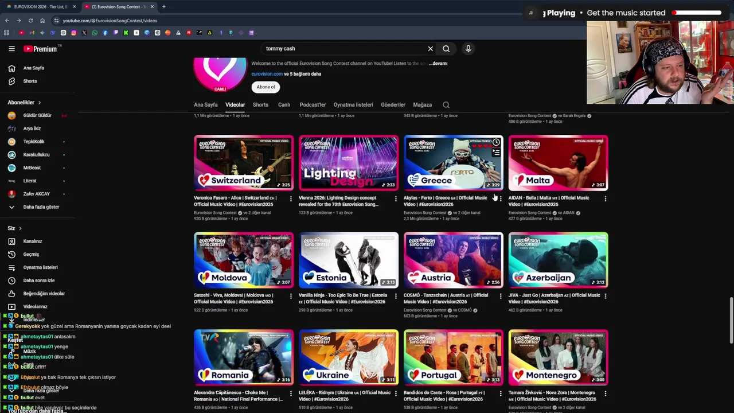
Task: Open Zafer AKCAY subscription channel
Action: [37, 194]
